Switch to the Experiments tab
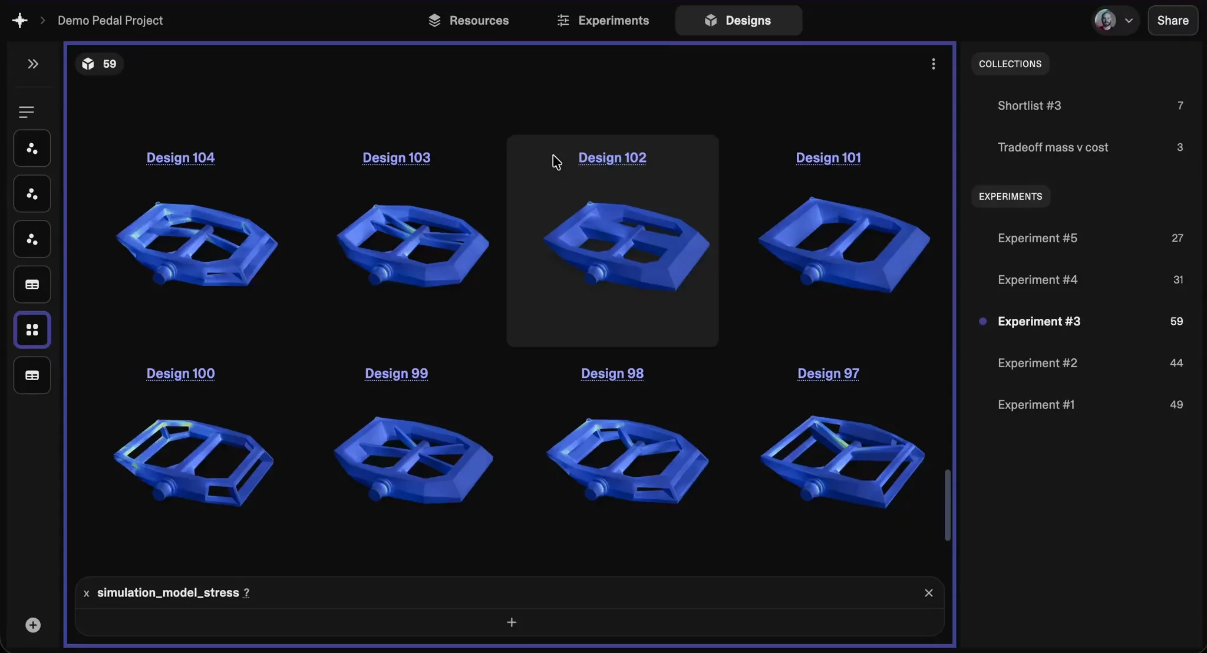This screenshot has width=1207, height=653. 602,20
